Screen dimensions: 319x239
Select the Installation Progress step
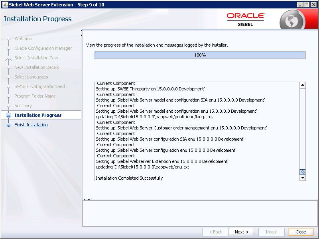(x=38, y=115)
